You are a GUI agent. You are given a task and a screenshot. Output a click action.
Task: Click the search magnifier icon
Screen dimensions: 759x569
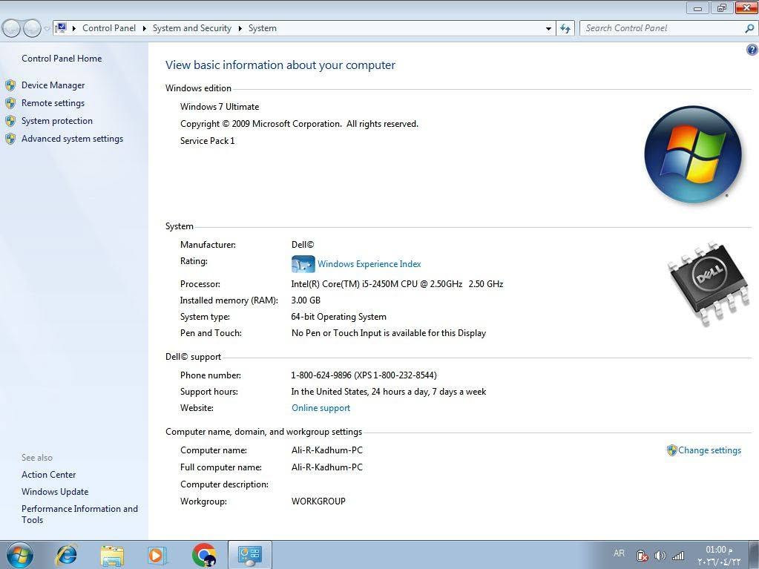(x=750, y=28)
